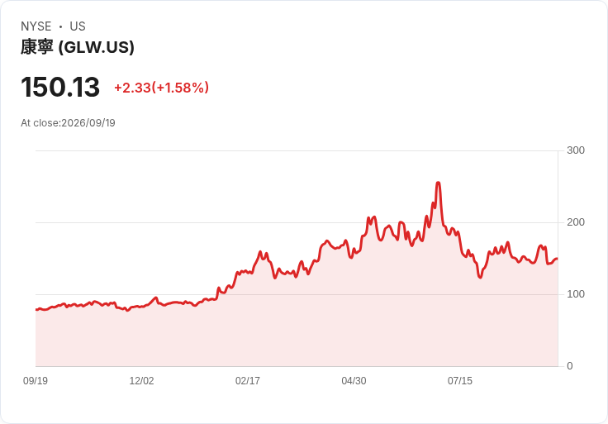Click the US market label
Screen dimensions: 608x424
[78, 26]
